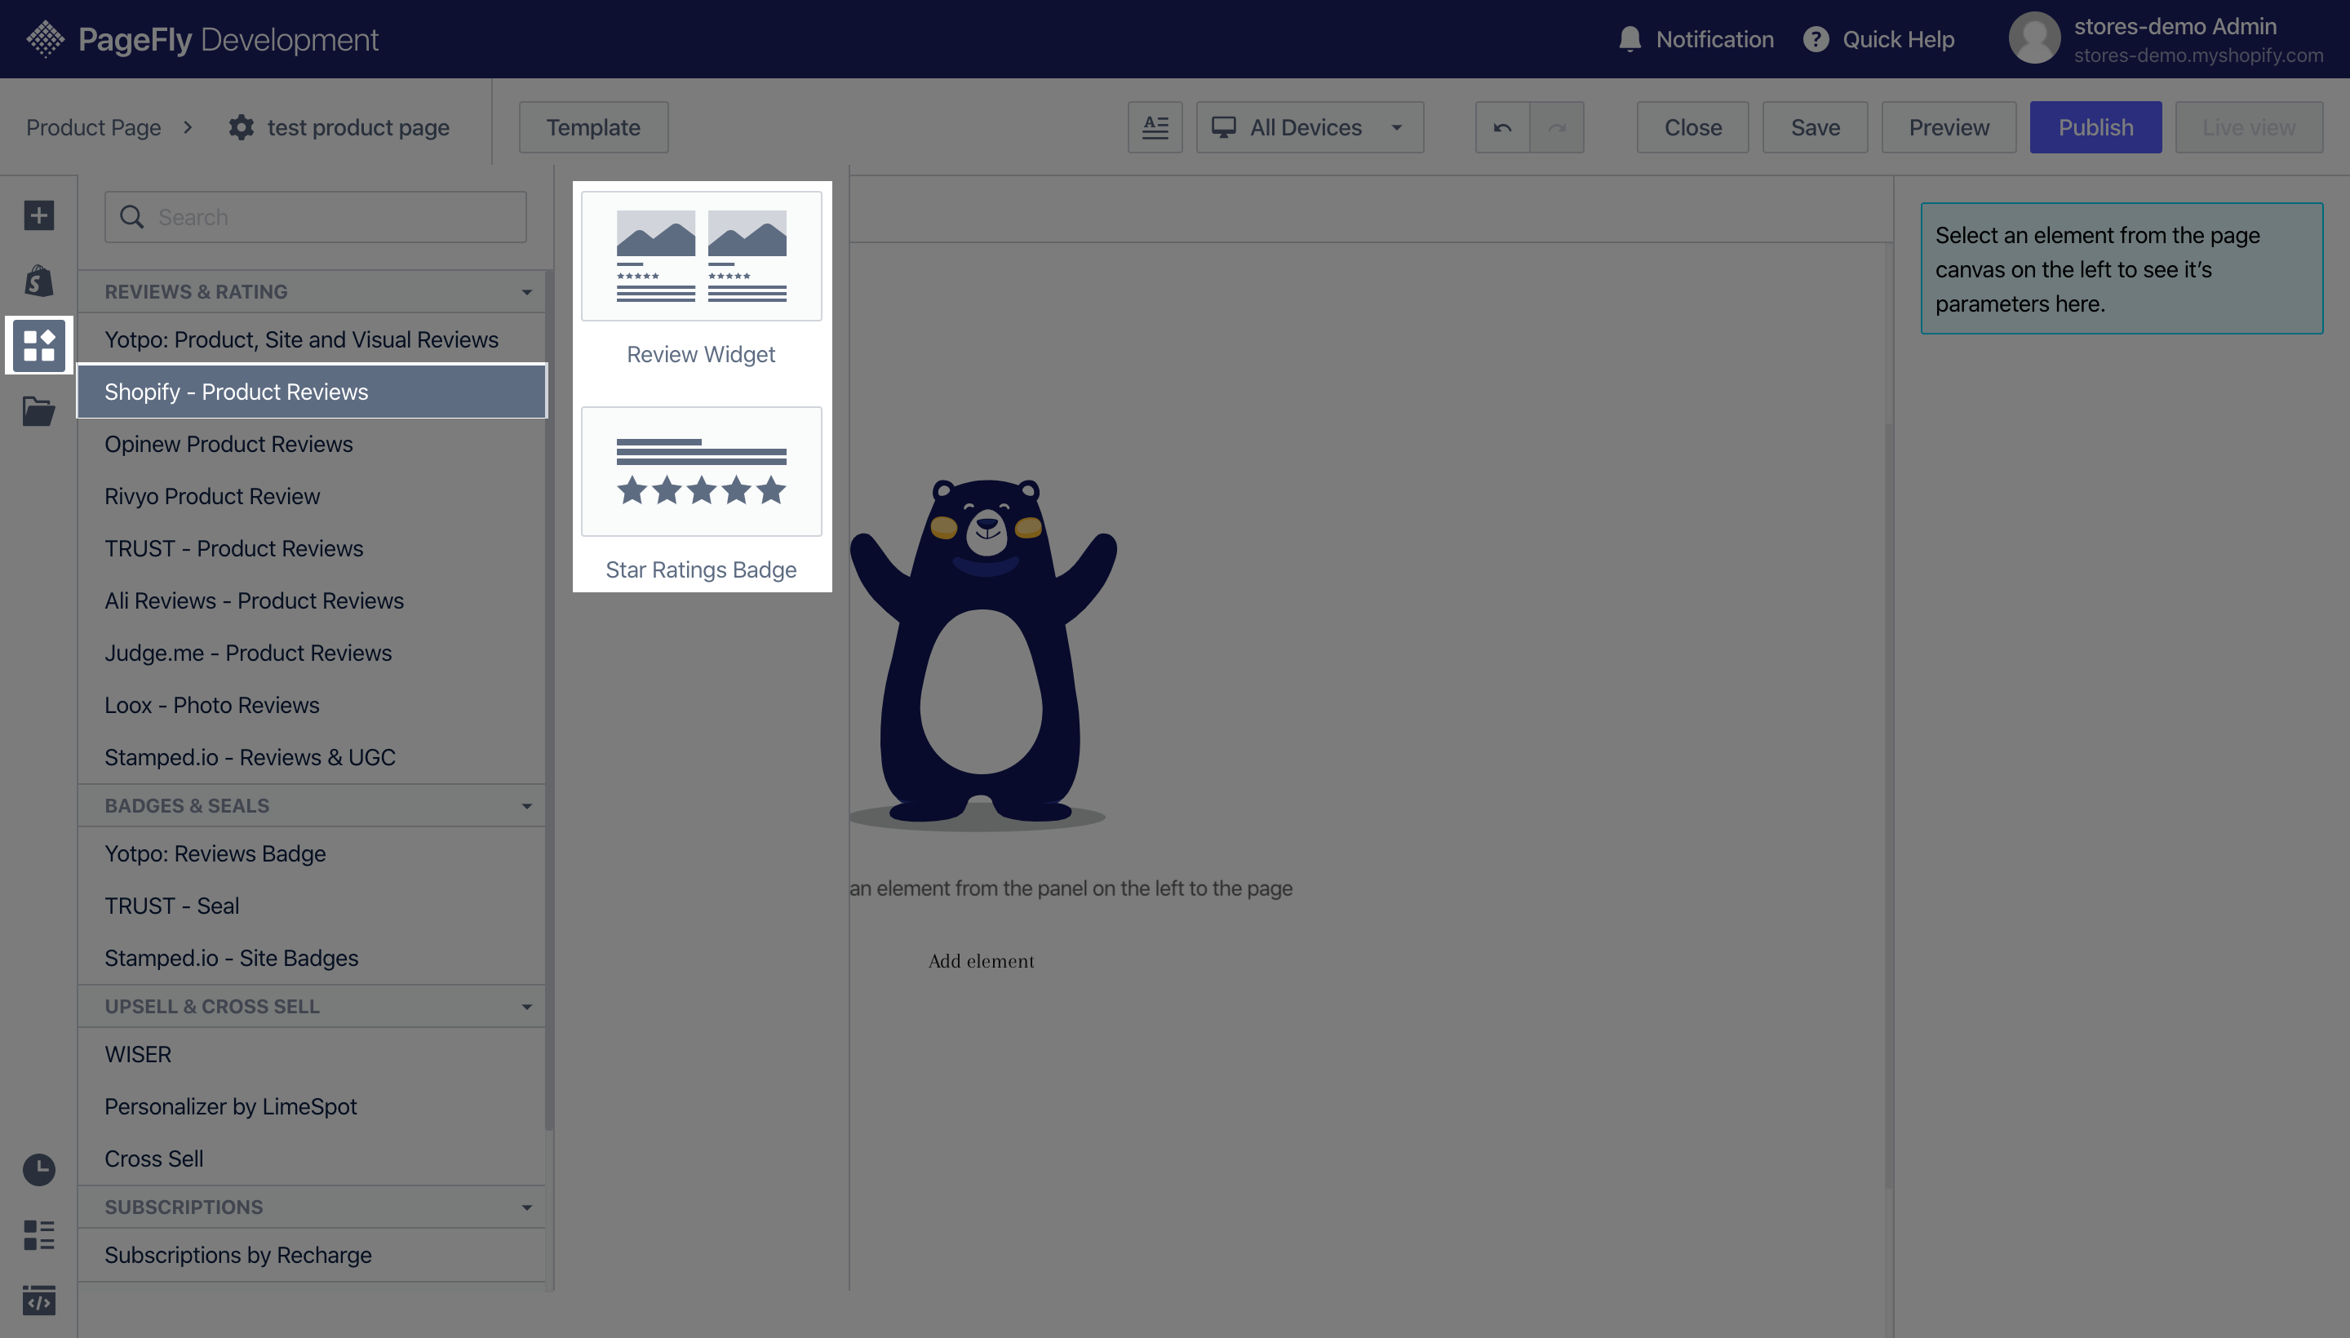
Task: Click the Review Widget label
Action: [701, 355]
